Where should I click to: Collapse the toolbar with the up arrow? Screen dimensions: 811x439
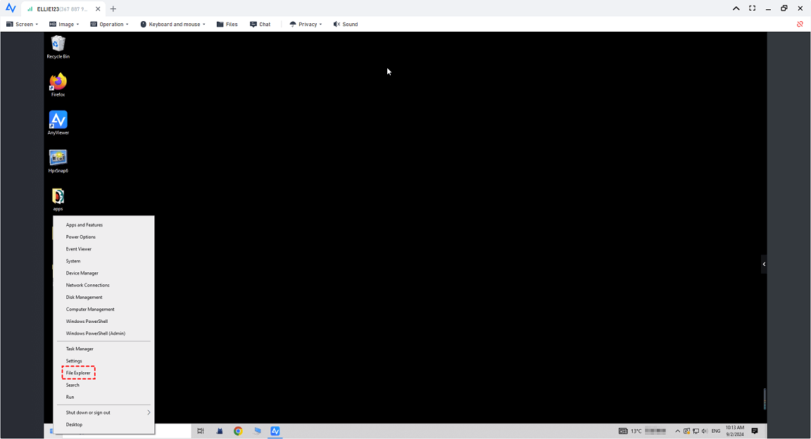click(736, 8)
